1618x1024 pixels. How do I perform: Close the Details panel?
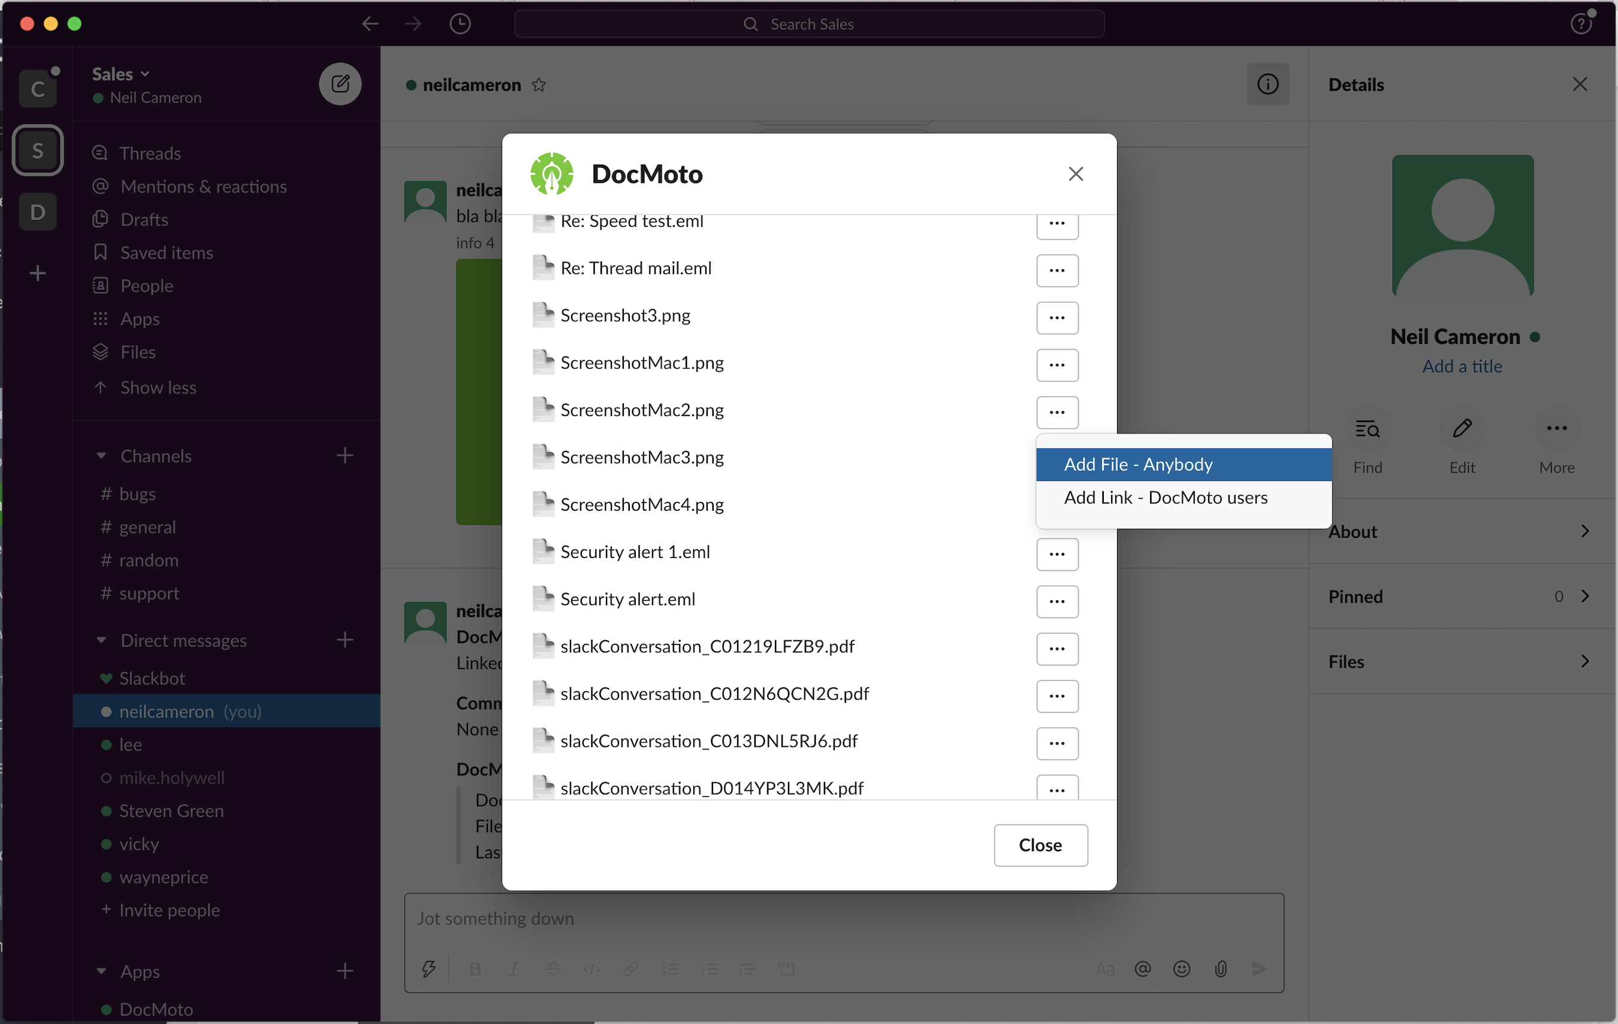(x=1580, y=84)
